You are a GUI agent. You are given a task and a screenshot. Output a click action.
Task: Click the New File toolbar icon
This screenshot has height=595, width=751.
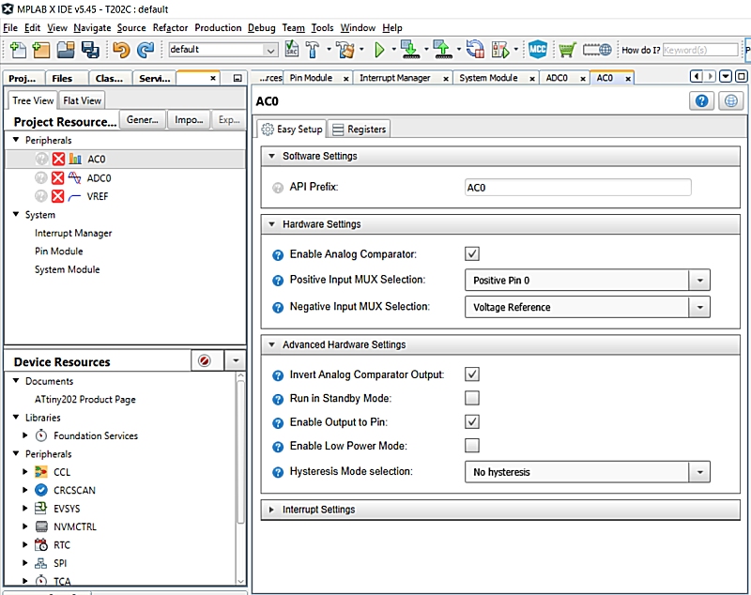coord(18,49)
